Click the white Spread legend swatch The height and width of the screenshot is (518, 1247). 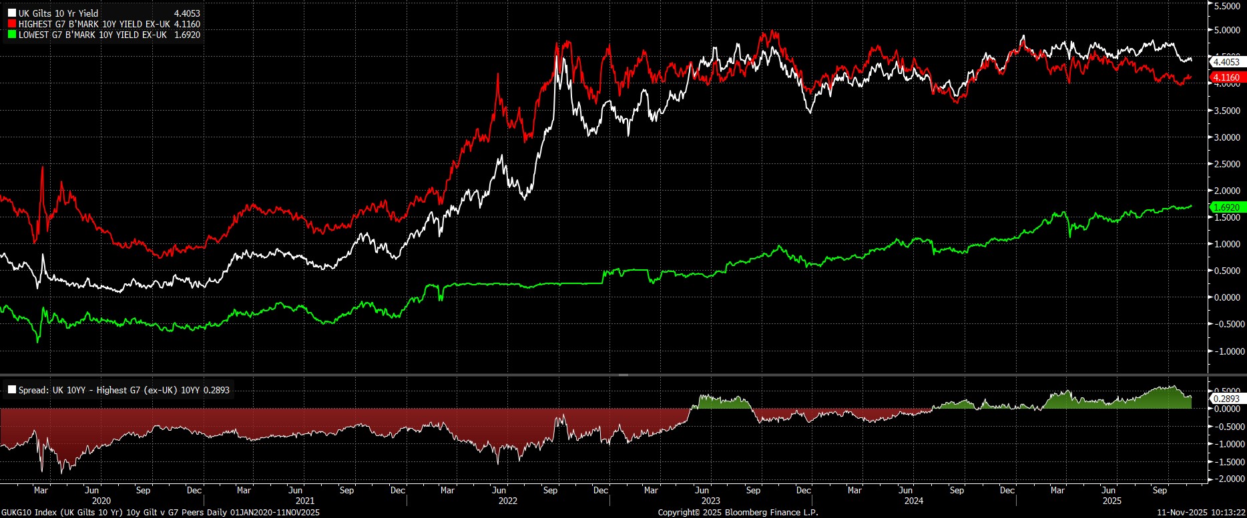point(12,390)
